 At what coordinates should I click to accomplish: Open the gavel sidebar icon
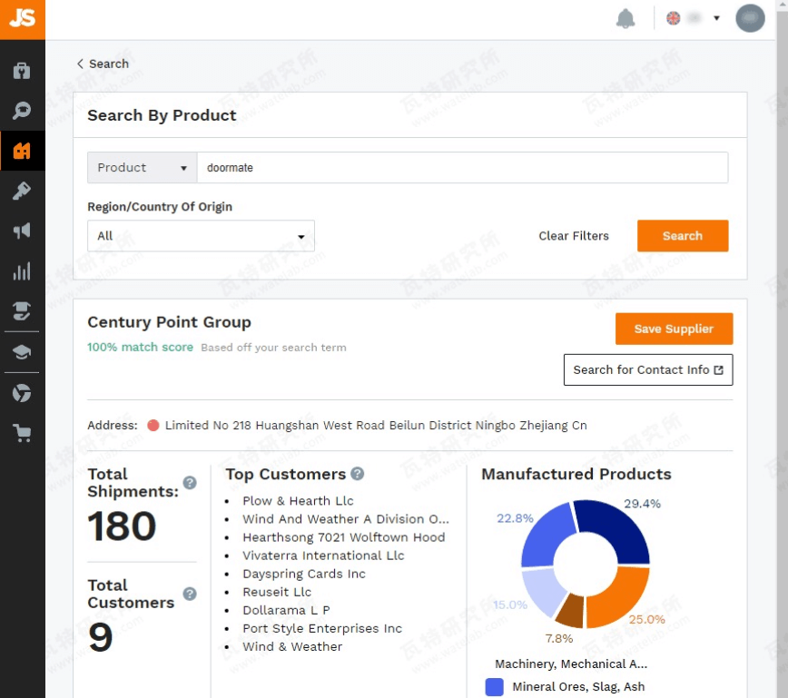(x=22, y=191)
